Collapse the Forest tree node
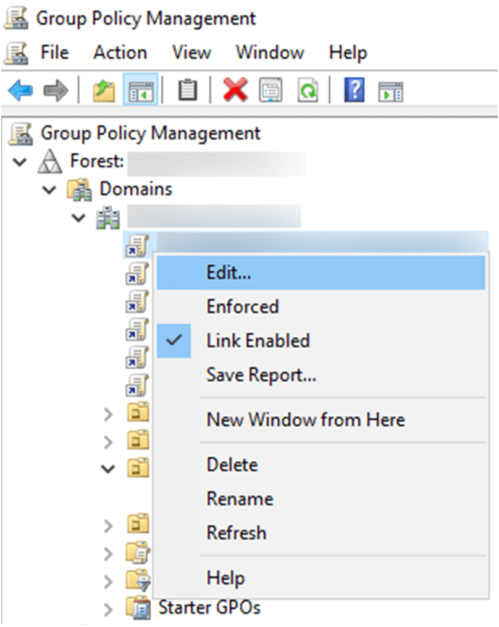Screen dimensions: 499x627 point(19,162)
